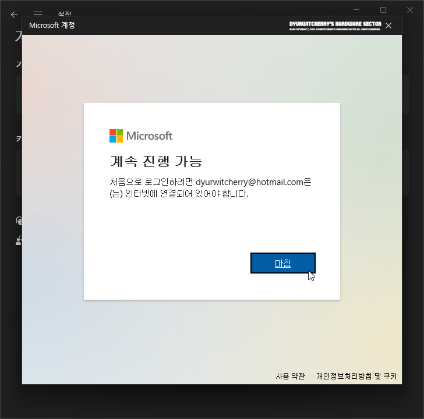Open the feedback person icon in Settings

pos(19,240)
